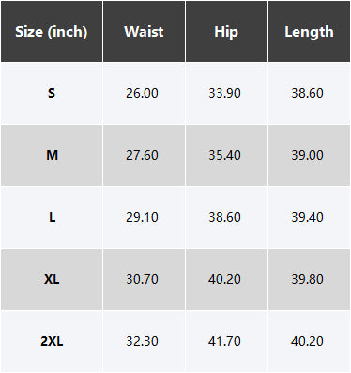This screenshot has width=351, height=373.
Task: Click hip value 33.90
Action: coord(224,93)
